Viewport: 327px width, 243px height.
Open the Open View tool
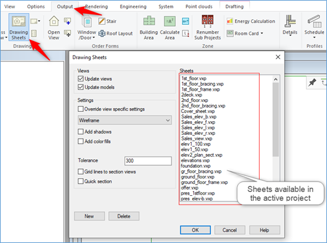[x=53, y=28]
